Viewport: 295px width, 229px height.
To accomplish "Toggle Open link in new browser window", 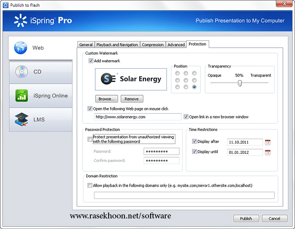I will point(186,117).
